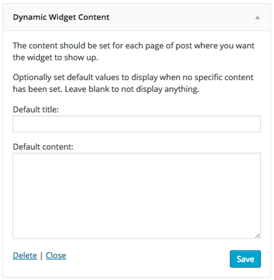Delete the Dynamic Widget Content widget
This screenshot has height=280, width=274.
(x=25, y=255)
